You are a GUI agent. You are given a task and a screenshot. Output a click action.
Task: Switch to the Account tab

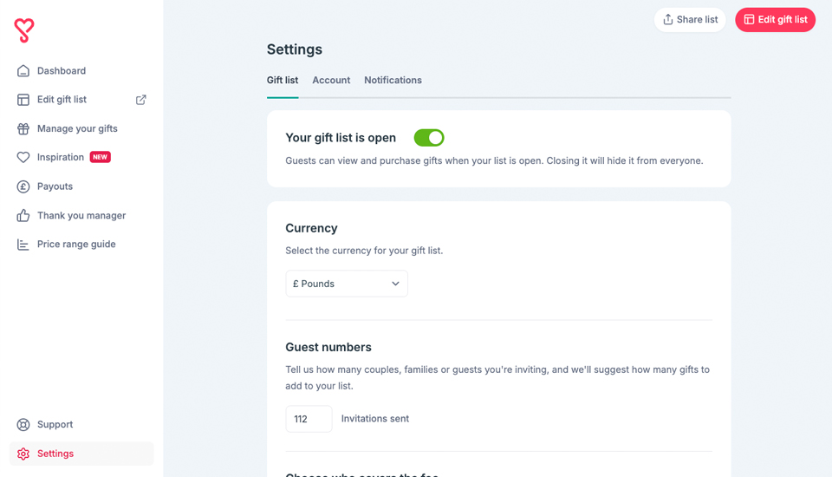[x=331, y=80]
